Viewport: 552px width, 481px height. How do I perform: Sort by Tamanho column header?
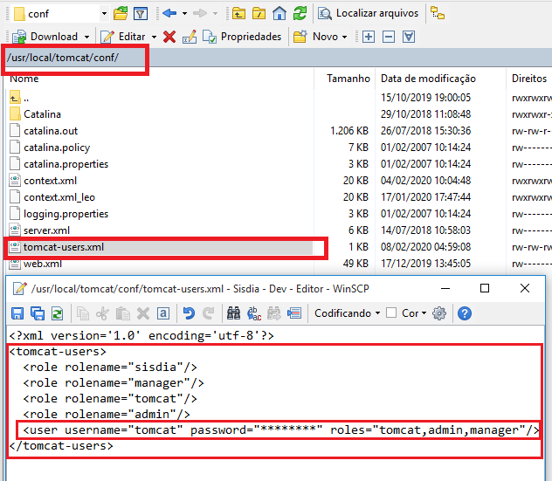tap(348, 79)
